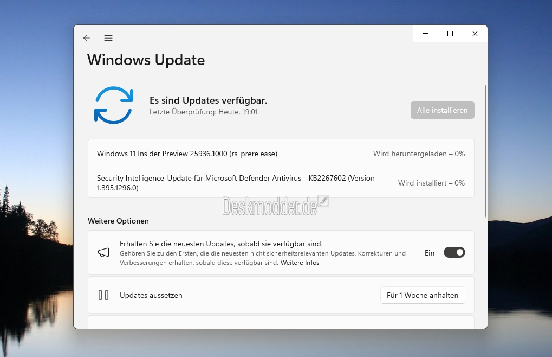The image size is (552, 357).
Task: Click the Weitere Optionen heading
Action: coord(118,221)
